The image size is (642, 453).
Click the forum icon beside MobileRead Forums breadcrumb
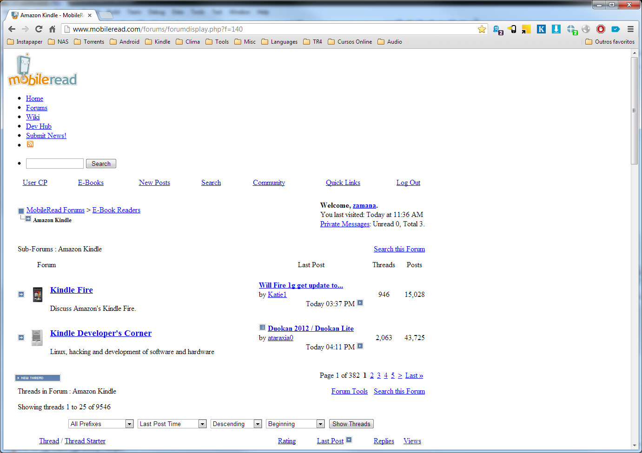[21, 211]
